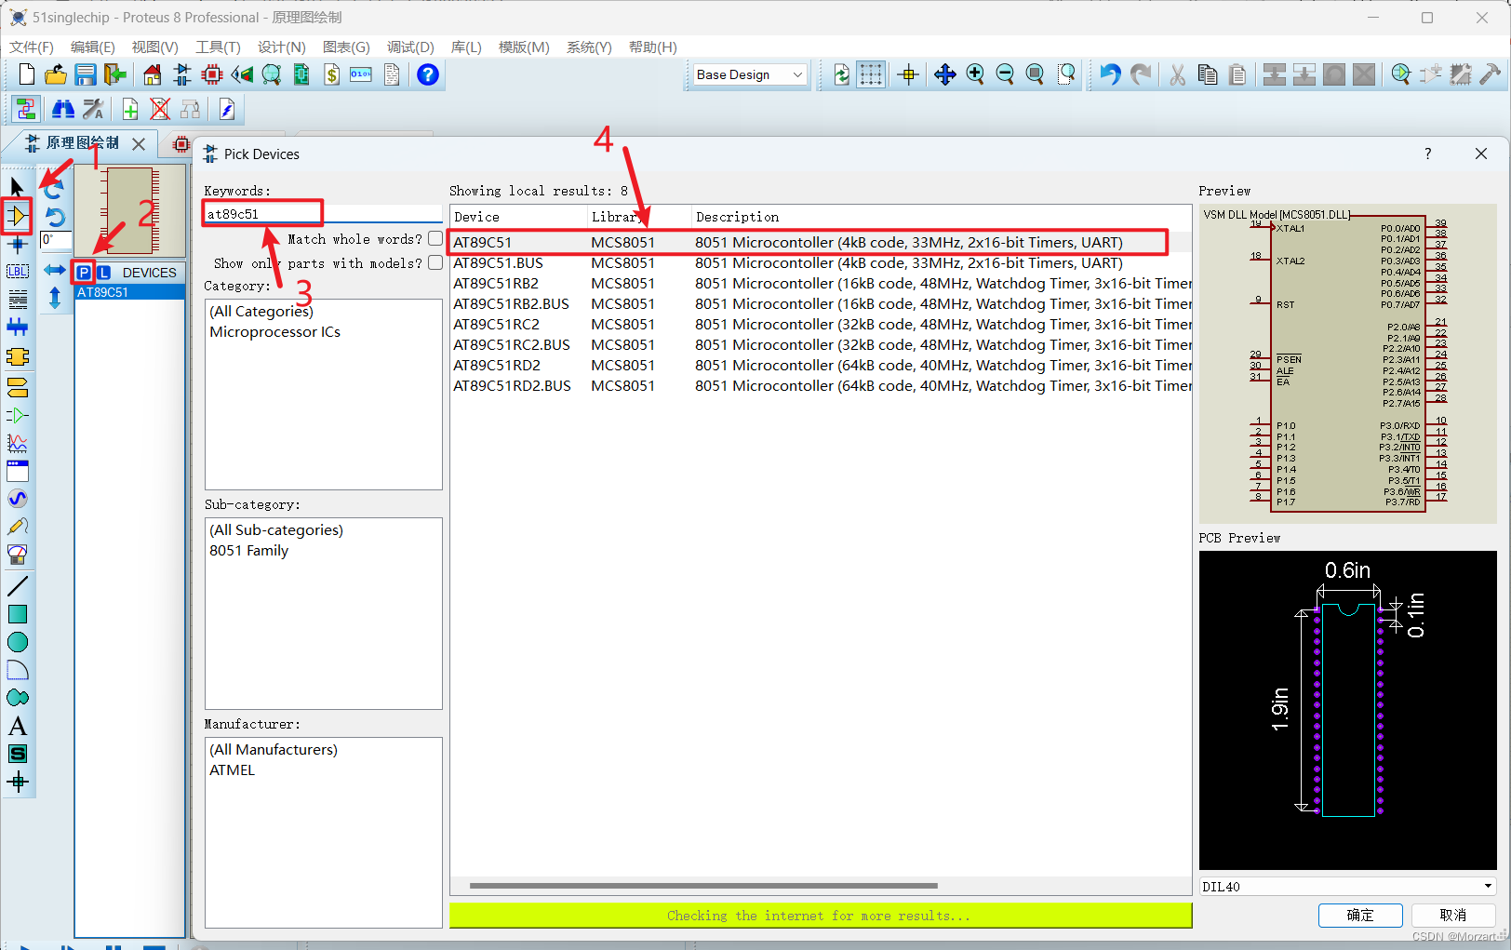Click the rotation angle input box
This screenshot has width=1511, height=950.
coord(56,240)
